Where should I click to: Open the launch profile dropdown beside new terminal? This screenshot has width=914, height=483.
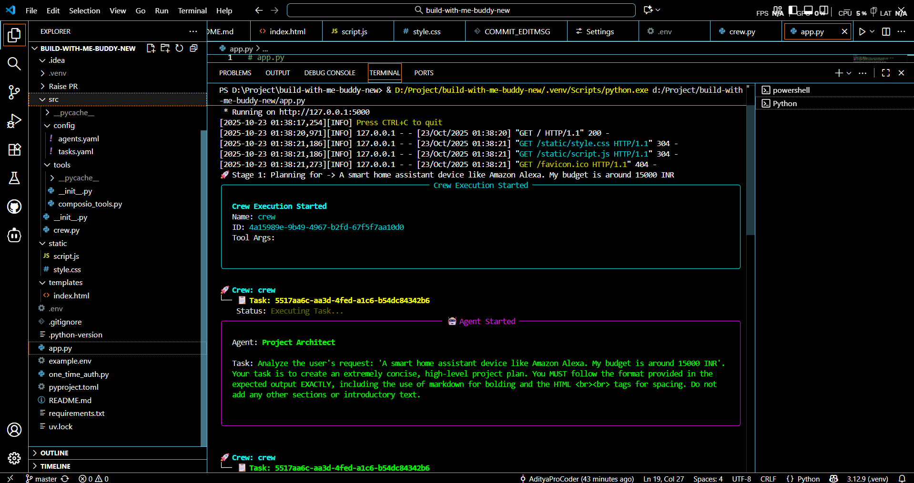(x=849, y=73)
